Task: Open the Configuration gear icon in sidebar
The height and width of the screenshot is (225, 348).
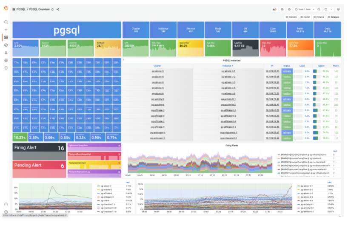Action: click(x=6, y=60)
